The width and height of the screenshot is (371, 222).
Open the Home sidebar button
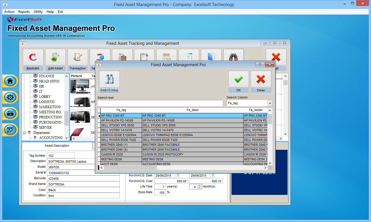pos(10,81)
